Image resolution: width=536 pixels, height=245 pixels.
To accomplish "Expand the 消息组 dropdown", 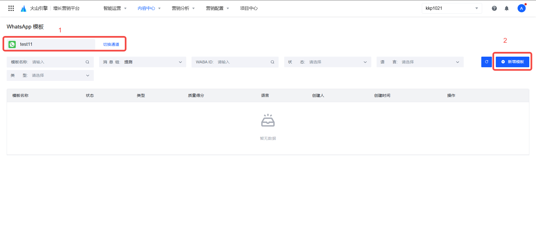I will pos(180,62).
